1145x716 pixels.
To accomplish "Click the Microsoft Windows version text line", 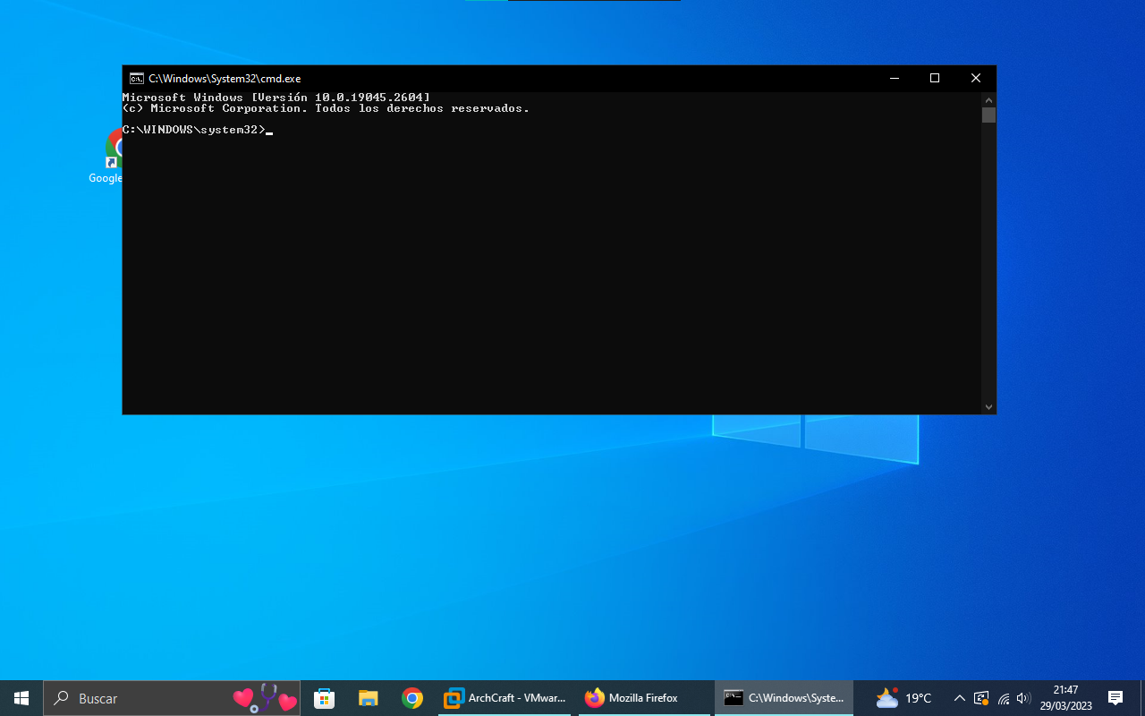I will [276, 97].
